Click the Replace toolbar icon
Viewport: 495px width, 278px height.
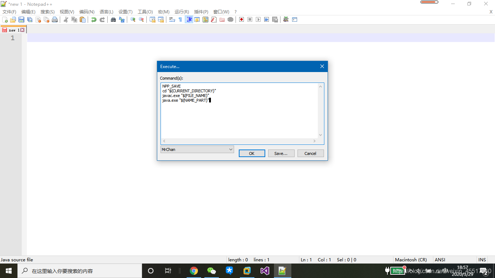[x=122, y=20]
